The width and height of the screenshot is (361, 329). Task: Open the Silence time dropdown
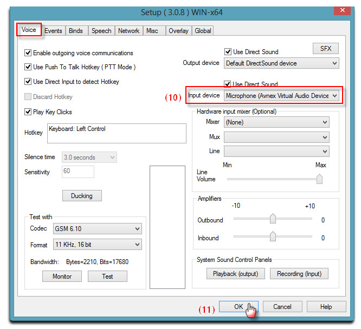(x=89, y=157)
